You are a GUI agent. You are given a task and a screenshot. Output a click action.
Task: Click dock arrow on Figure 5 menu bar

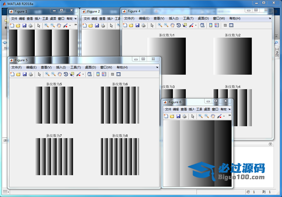157,67
